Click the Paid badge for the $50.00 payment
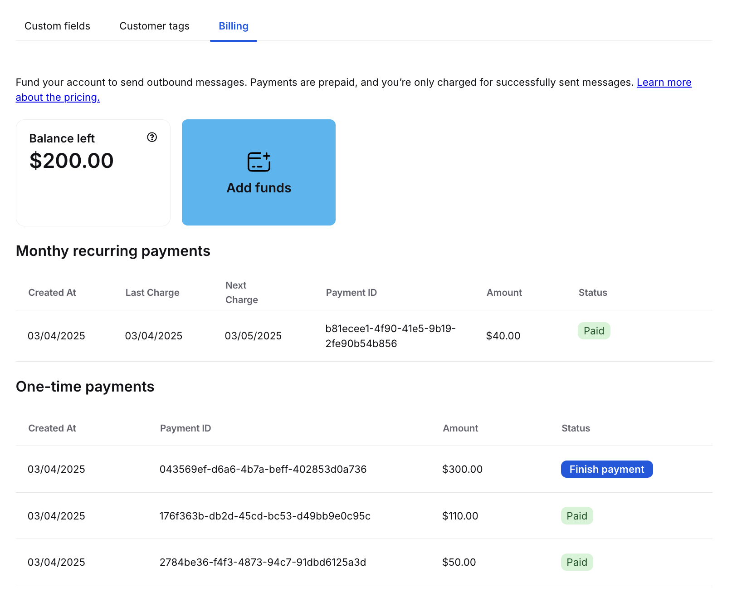732x598 pixels. [576, 562]
